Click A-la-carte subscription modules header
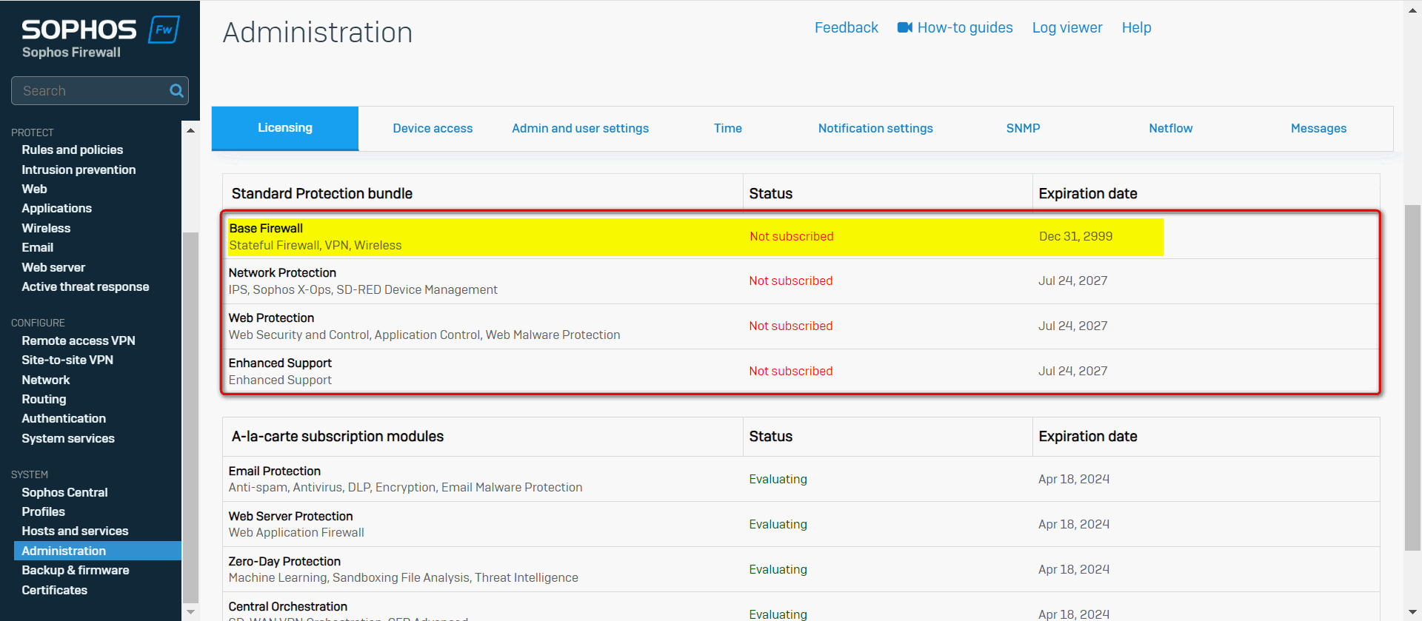Screen dimensions: 1422x621 click(338, 436)
